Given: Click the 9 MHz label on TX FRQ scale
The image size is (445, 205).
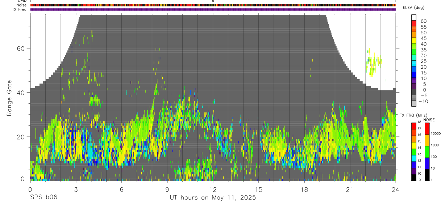Looking at the screenshot, I should [420, 180].
